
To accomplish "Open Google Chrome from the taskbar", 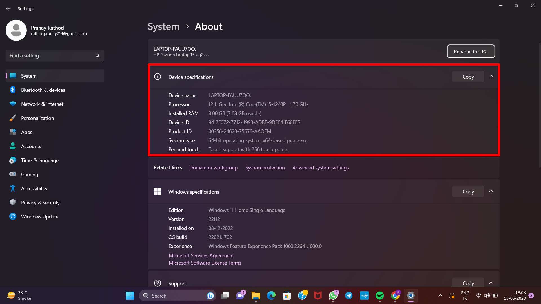I will point(395,296).
